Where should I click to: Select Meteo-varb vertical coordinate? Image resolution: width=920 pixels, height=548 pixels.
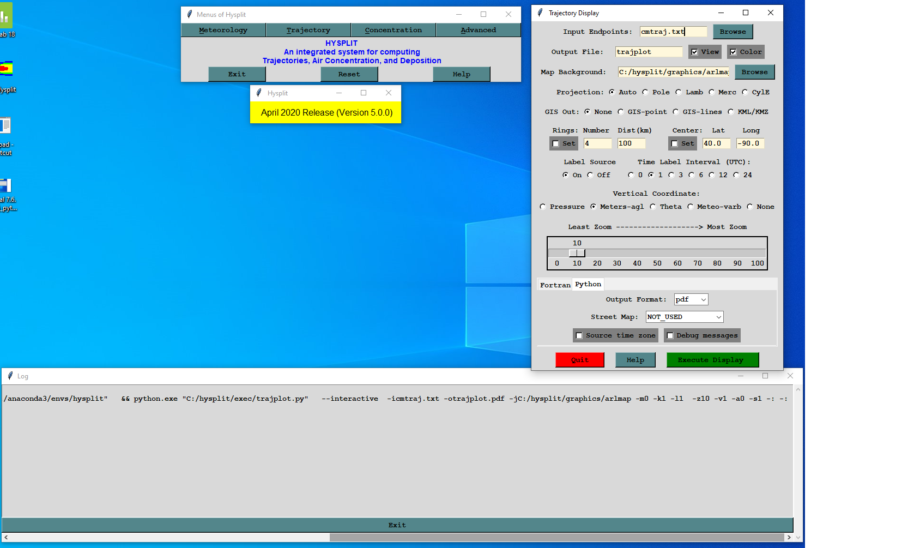pyautogui.click(x=690, y=207)
